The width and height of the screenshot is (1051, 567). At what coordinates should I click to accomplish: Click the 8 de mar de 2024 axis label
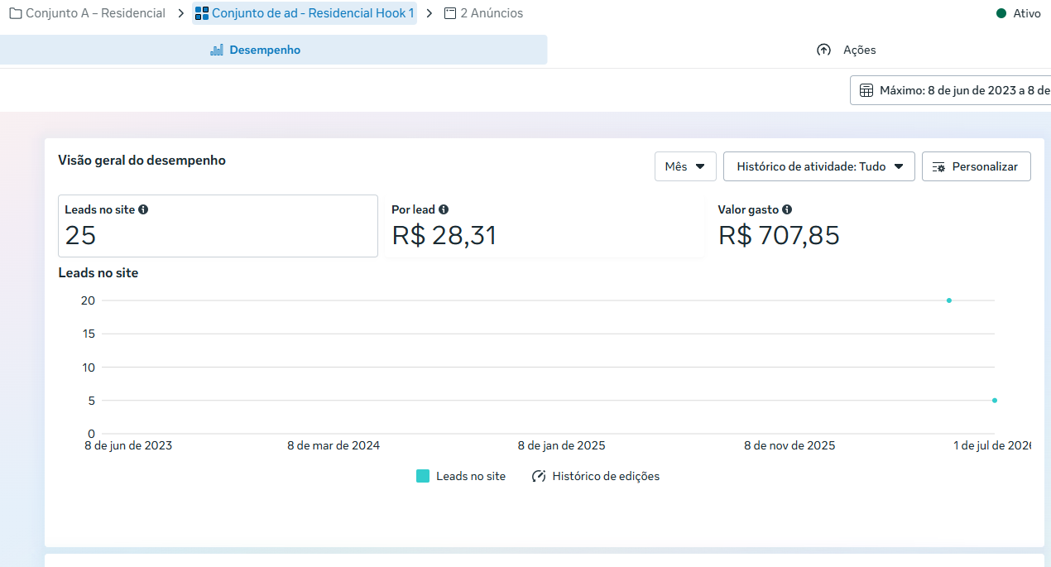(334, 445)
